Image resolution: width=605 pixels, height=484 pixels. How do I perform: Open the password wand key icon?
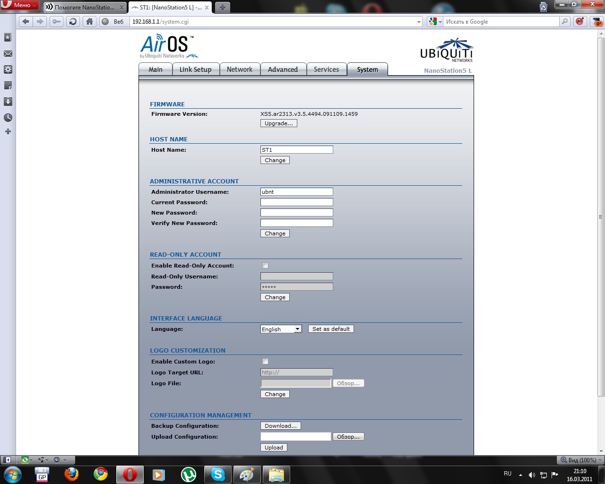click(57, 21)
